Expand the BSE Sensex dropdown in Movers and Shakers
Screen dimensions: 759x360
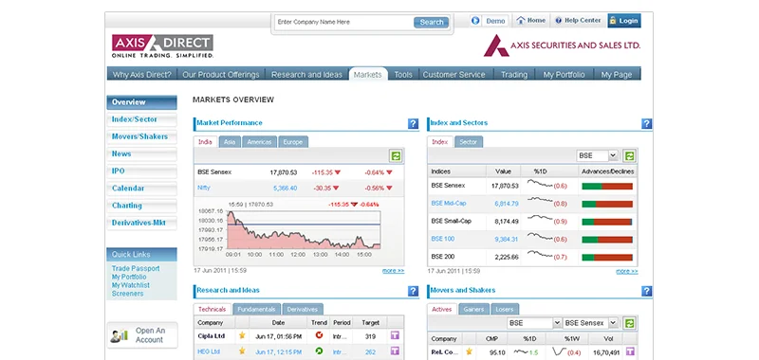click(x=590, y=323)
